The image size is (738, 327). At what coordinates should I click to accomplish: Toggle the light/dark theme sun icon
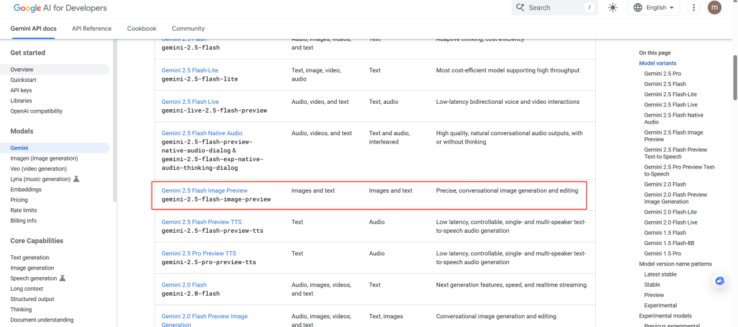[x=612, y=8]
